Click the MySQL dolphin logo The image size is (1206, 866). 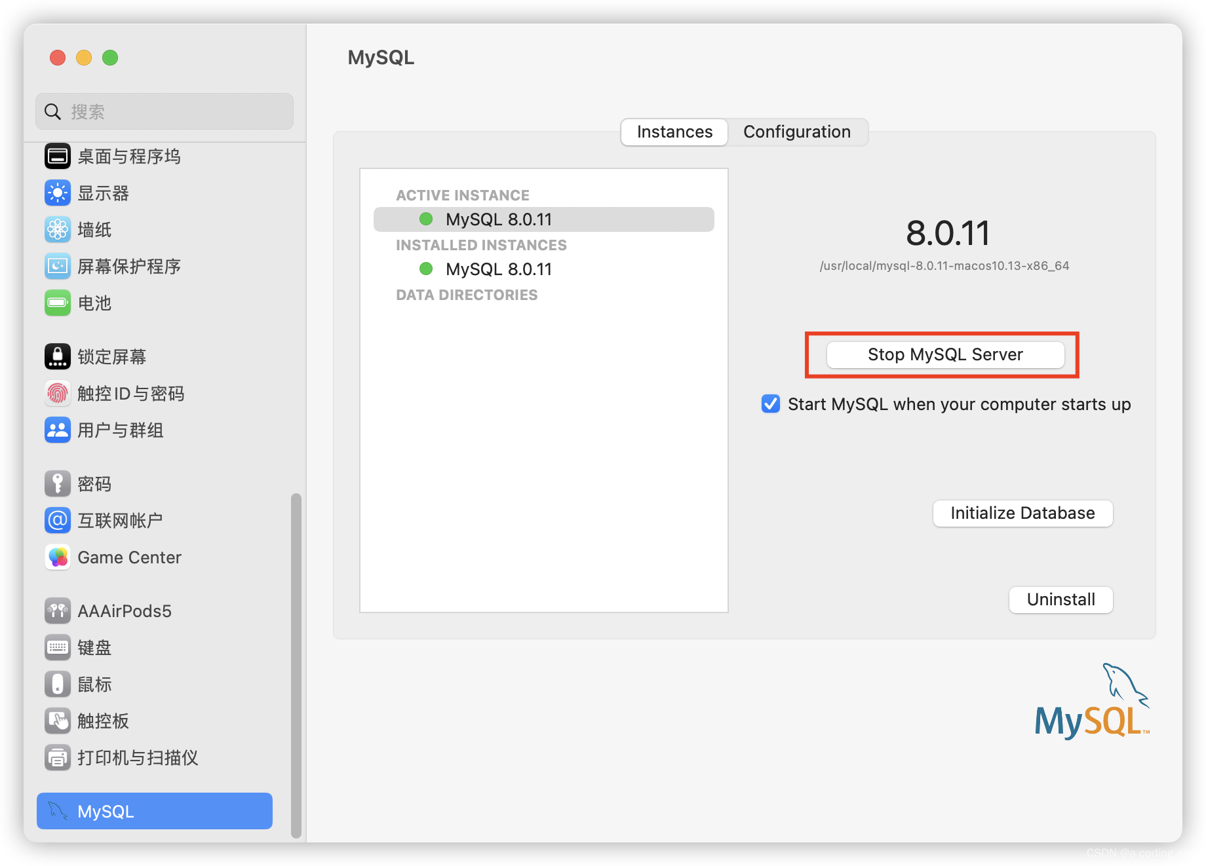click(1092, 701)
